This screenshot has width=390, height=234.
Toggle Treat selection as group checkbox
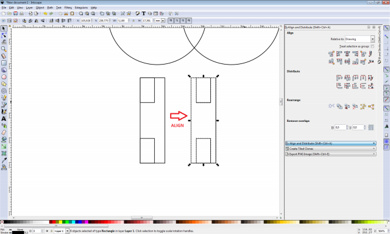[x=372, y=46]
